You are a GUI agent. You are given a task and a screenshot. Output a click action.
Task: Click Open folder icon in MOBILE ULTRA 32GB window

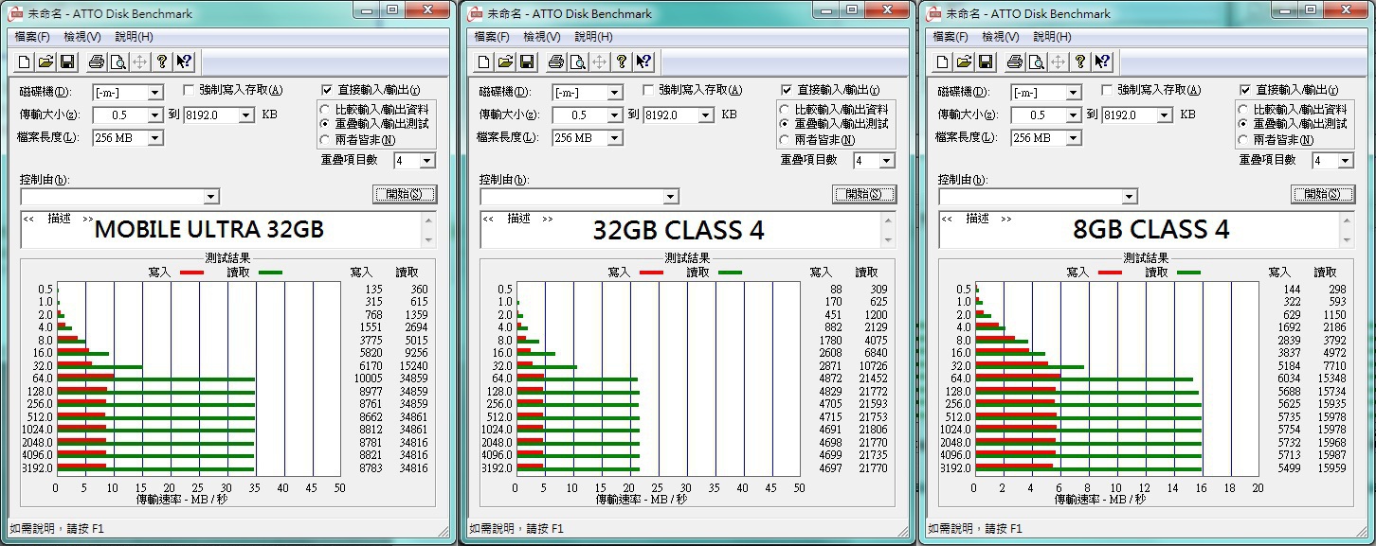click(45, 62)
